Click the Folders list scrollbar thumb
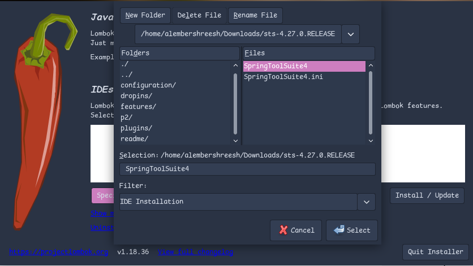Screen dimensions: 473x266 click(235, 103)
